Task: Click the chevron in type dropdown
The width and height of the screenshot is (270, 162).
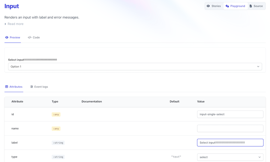Action: tap(259, 157)
